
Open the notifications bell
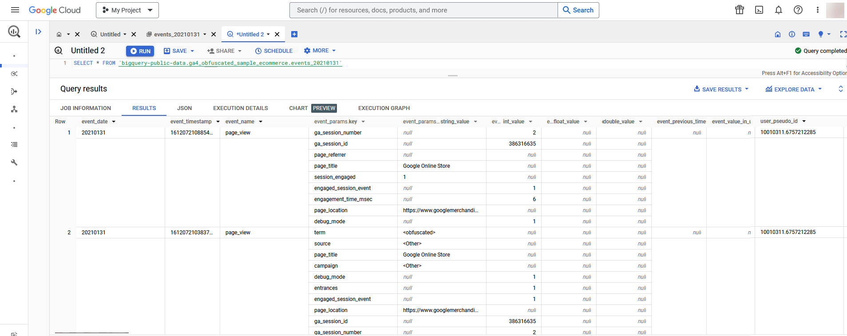(x=778, y=10)
